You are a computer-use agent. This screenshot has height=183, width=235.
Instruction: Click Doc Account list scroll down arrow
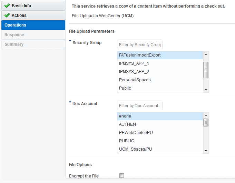(206, 151)
